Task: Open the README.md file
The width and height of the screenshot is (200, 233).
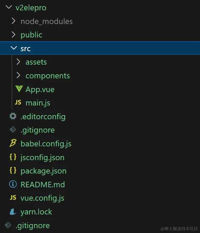Action: pos(43,185)
